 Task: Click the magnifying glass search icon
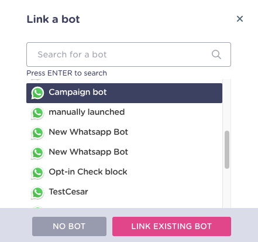pyautogui.click(x=216, y=54)
